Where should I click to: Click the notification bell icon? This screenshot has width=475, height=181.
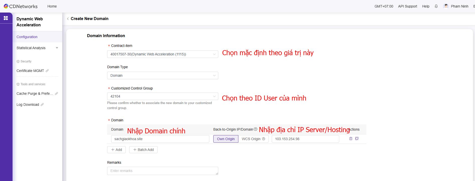coord(436,6)
